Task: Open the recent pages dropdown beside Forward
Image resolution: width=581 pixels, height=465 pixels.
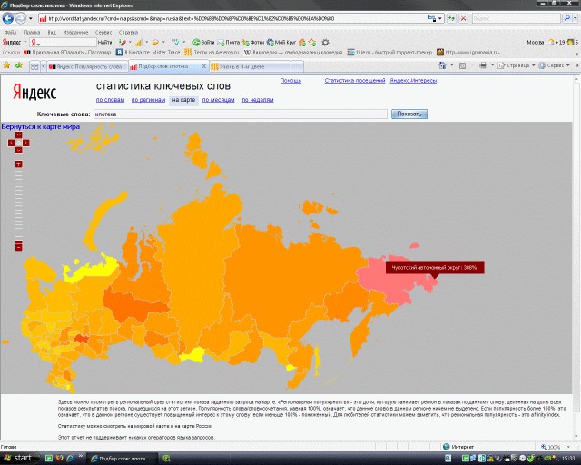Action: pos(31,18)
